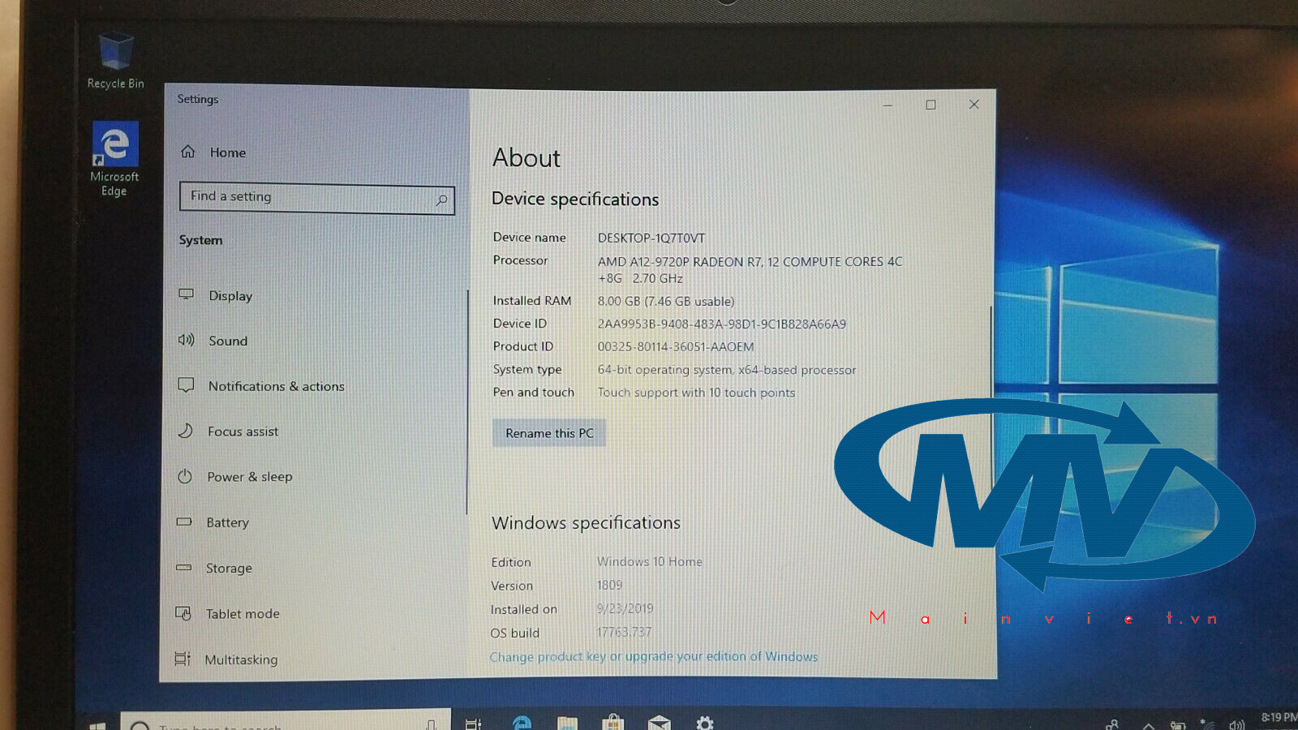The width and height of the screenshot is (1298, 730).
Task: Click the sidebar vertical scrollbar
Action: click(467, 401)
